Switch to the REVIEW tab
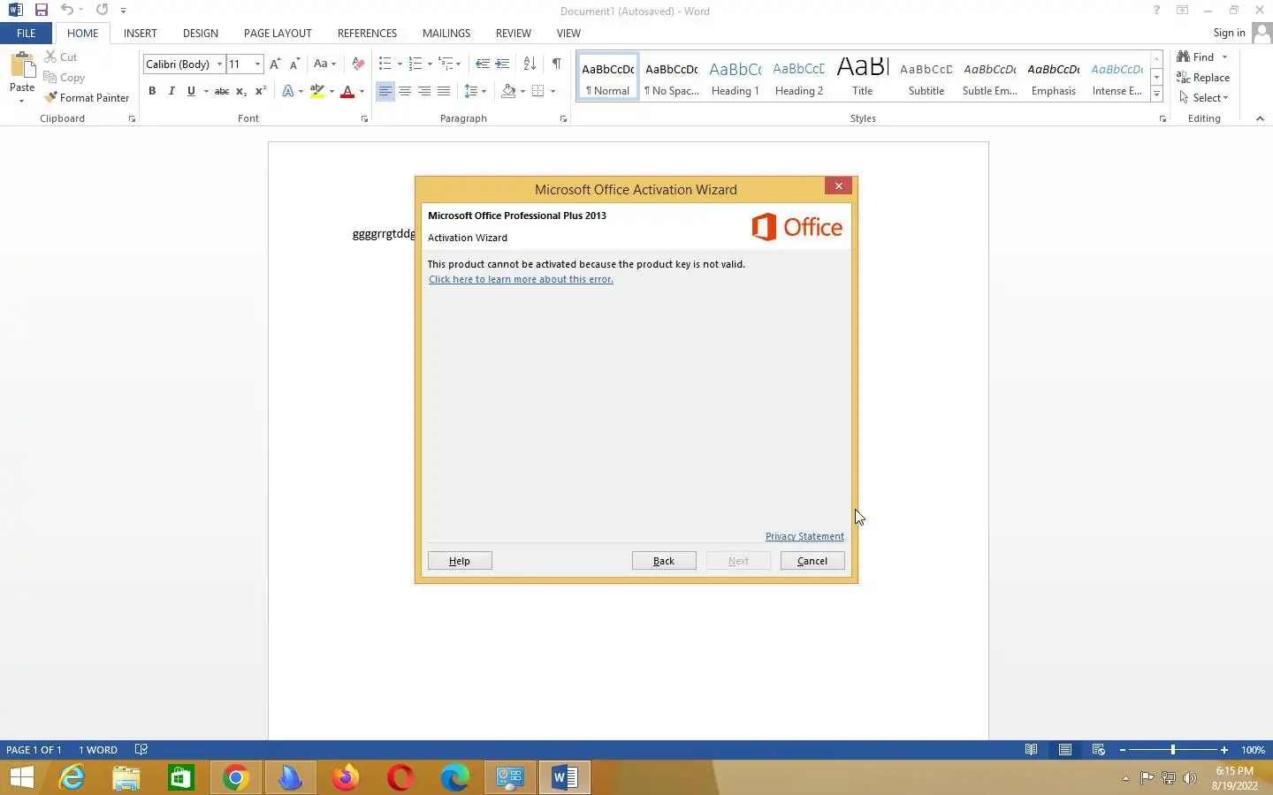1273x795 pixels. 513,33
